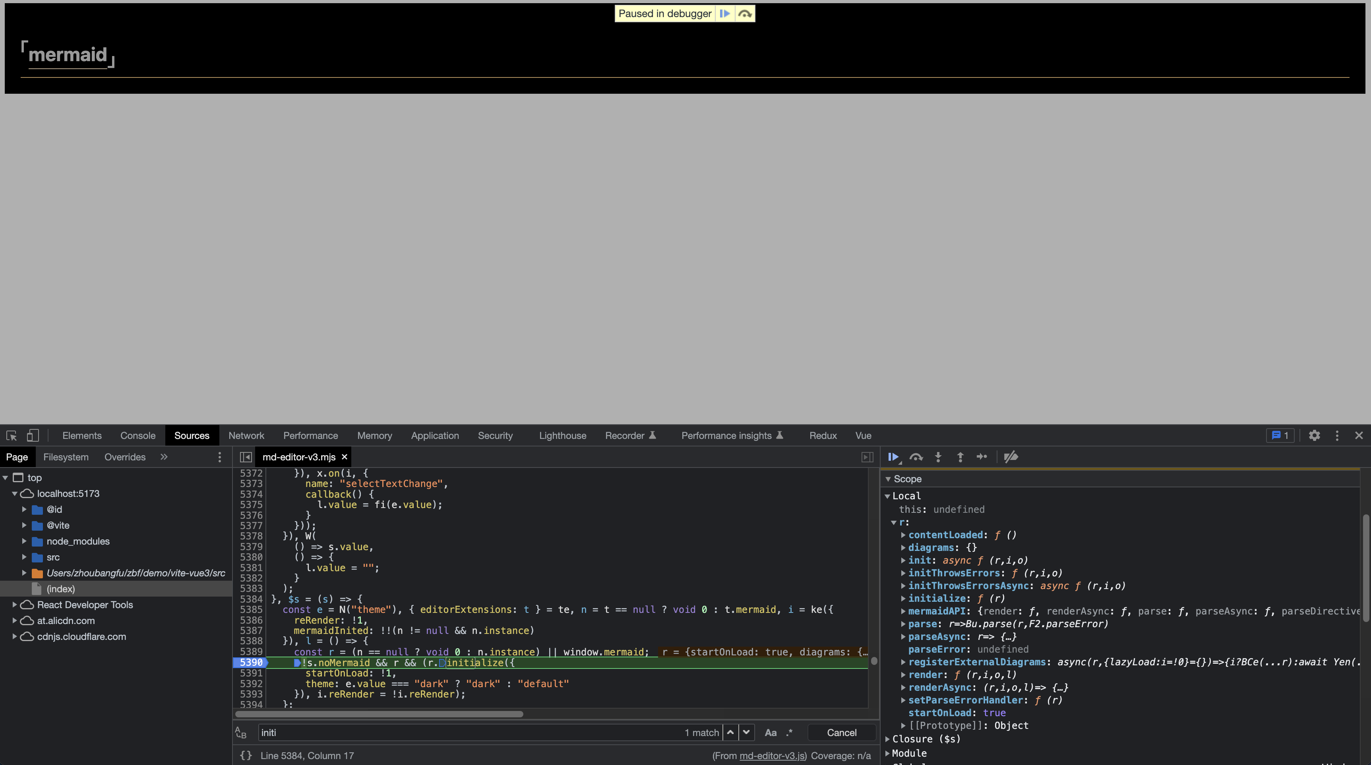Open DevTools settings gear
1371x765 pixels.
click(x=1315, y=435)
